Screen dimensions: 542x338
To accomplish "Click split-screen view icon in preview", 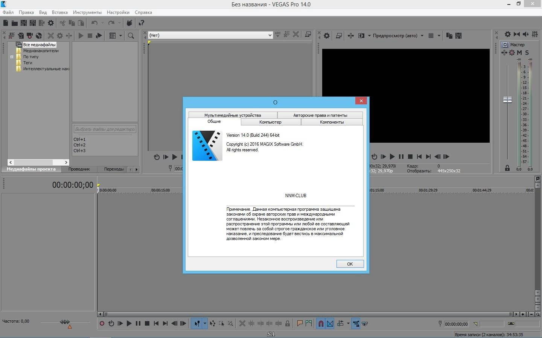I will click(x=361, y=36).
